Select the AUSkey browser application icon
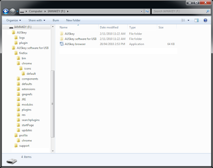The height and width of the screenshot is (168, 213). pyautogui.click(x=62, y=44)
